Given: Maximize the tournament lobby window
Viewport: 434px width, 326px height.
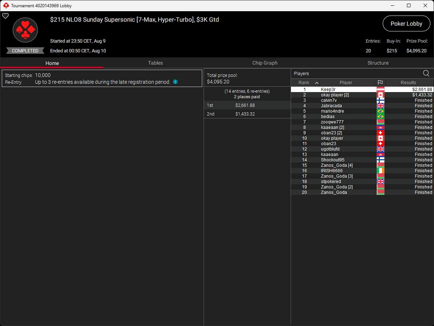Looking at the screenshot, I should coord(409,5).
